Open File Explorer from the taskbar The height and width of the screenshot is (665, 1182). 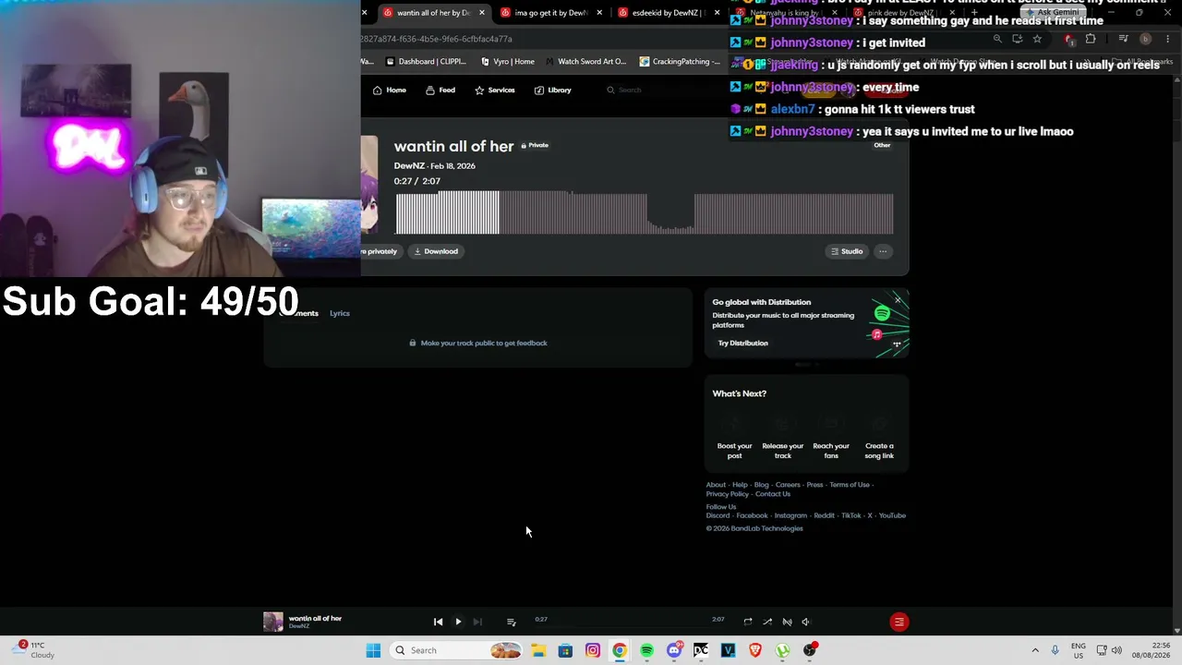[538, 650]
